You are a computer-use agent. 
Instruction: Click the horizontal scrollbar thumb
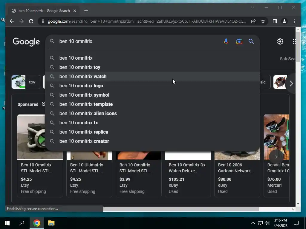pyautogui.click(x=181, y=209)
